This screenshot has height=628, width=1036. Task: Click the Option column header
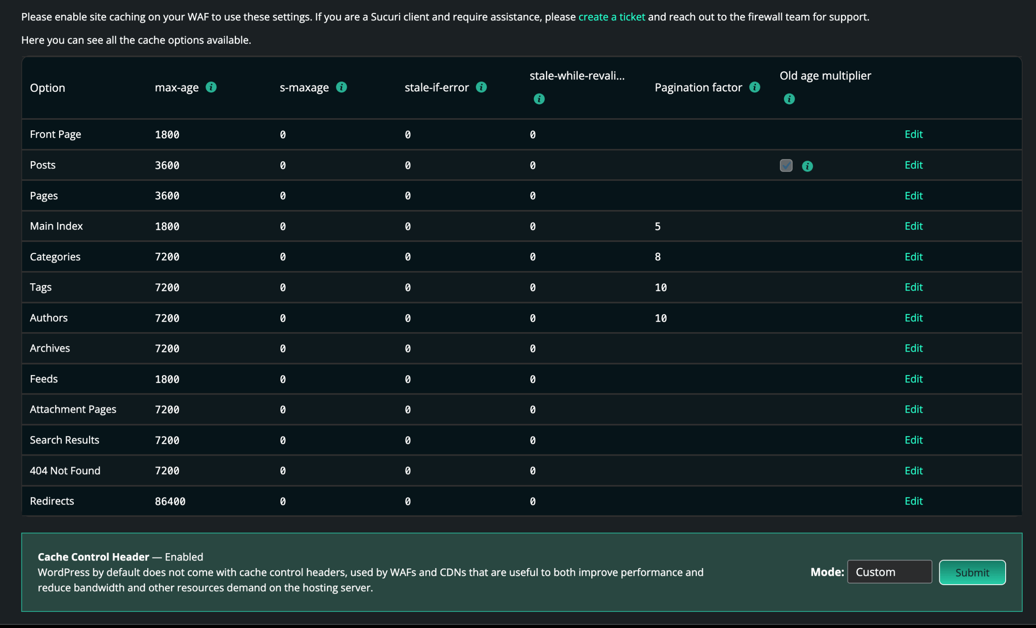(x=47, y=87)
